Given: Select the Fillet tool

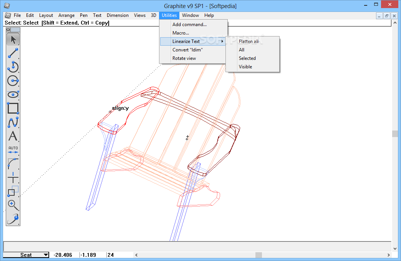Looking at the screenshot, I should [x=13, y=164].
